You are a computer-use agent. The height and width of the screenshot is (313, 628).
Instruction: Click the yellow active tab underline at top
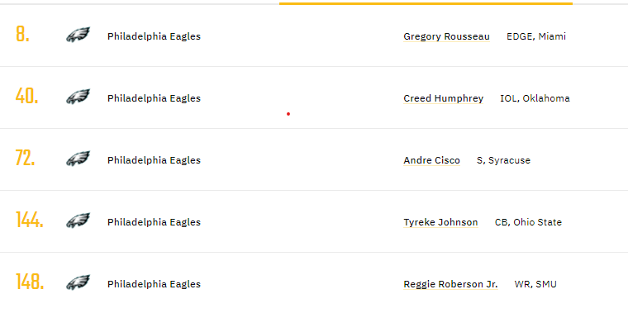(426, 3)
